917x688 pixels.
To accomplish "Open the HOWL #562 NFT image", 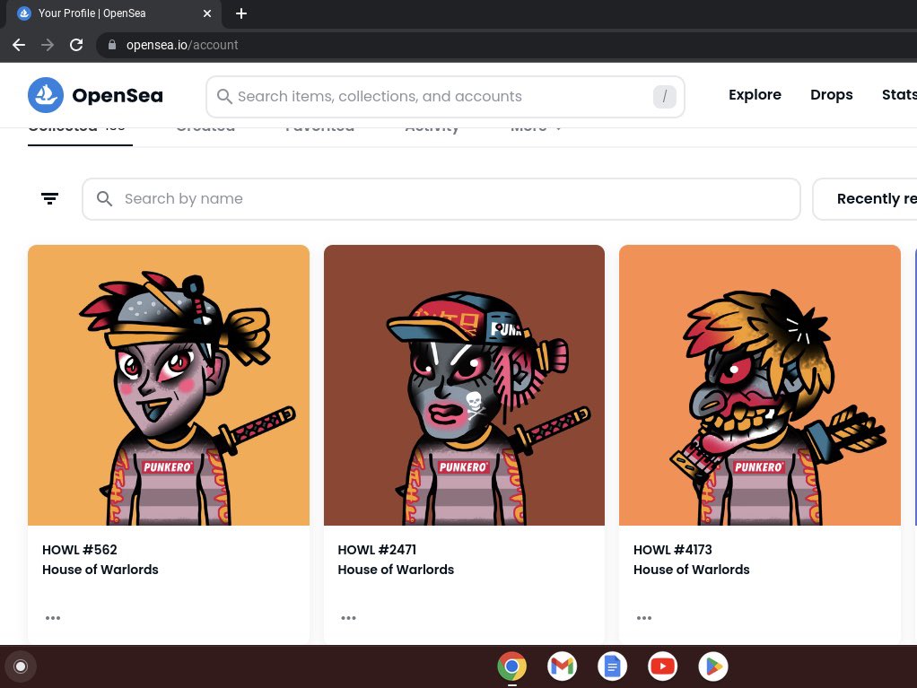I will pyautogui.click(x=169, y=385).
